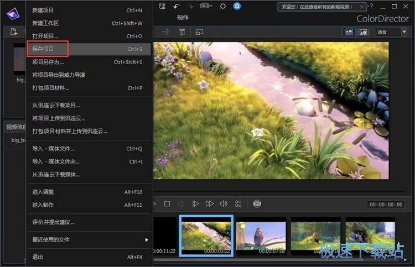Undo the last action
This screenshot has height=267, width=415.
177,6
